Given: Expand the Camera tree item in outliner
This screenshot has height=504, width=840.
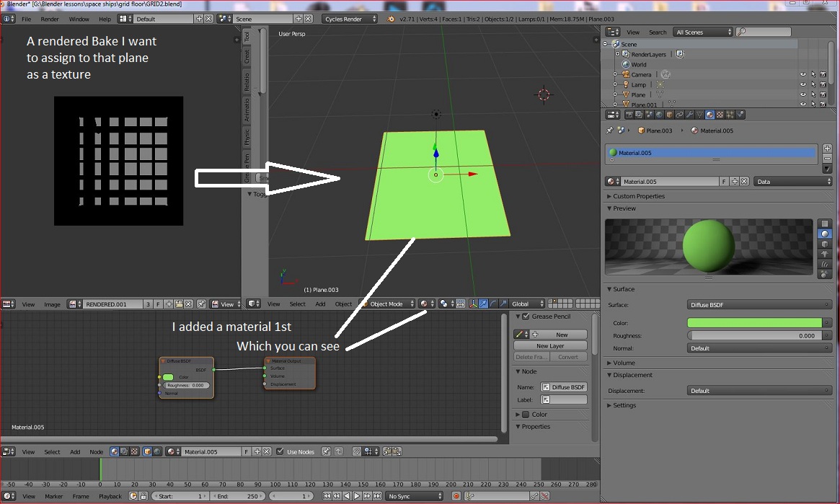Looking at the screenshot, I should pos(615,74).
